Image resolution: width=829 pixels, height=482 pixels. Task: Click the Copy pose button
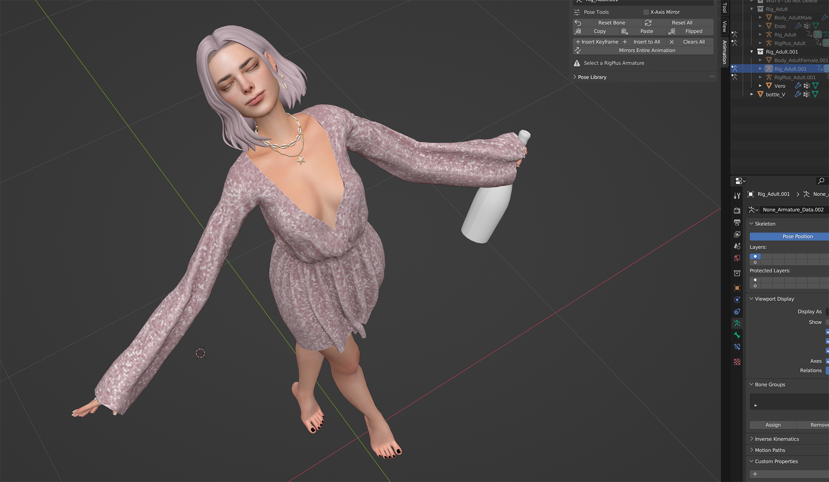pyautogui.click(x=596, y=31)
